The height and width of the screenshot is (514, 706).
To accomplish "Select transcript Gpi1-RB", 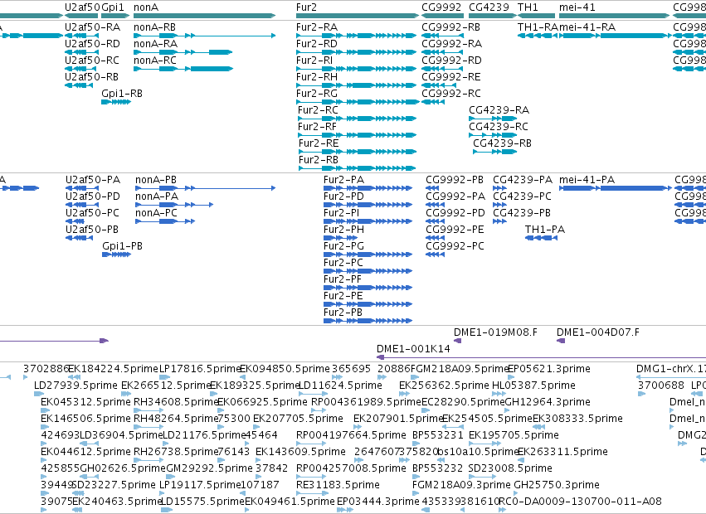I will coord(116,102).
